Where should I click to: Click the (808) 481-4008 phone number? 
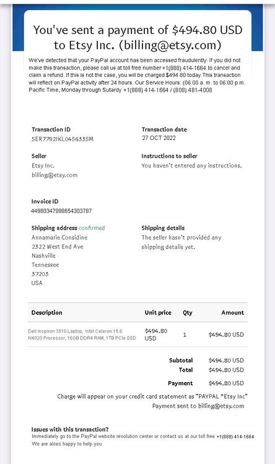193,90
